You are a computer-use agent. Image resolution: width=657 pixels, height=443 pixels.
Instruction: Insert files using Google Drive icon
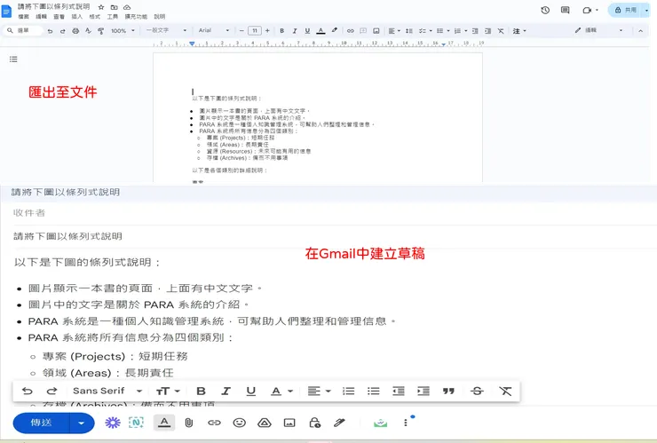pyautogui.click(x=265, y=423)
